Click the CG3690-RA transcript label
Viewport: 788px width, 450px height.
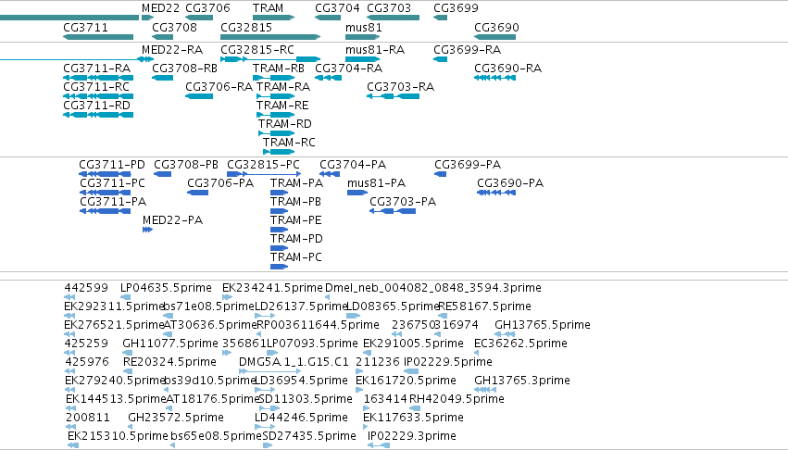pyautogui.click(x=508, y=68)
